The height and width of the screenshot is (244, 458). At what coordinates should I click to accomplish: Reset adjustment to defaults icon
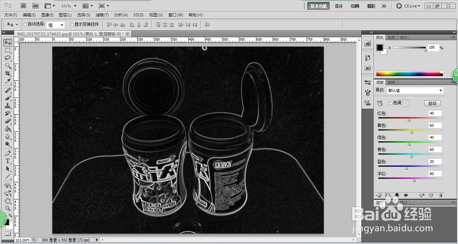(x=431, y=195)
